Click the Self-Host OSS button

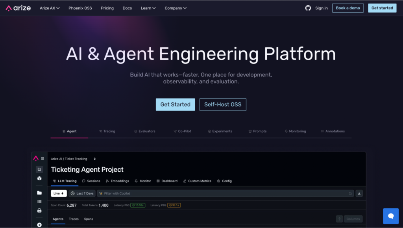click(223, 105)
